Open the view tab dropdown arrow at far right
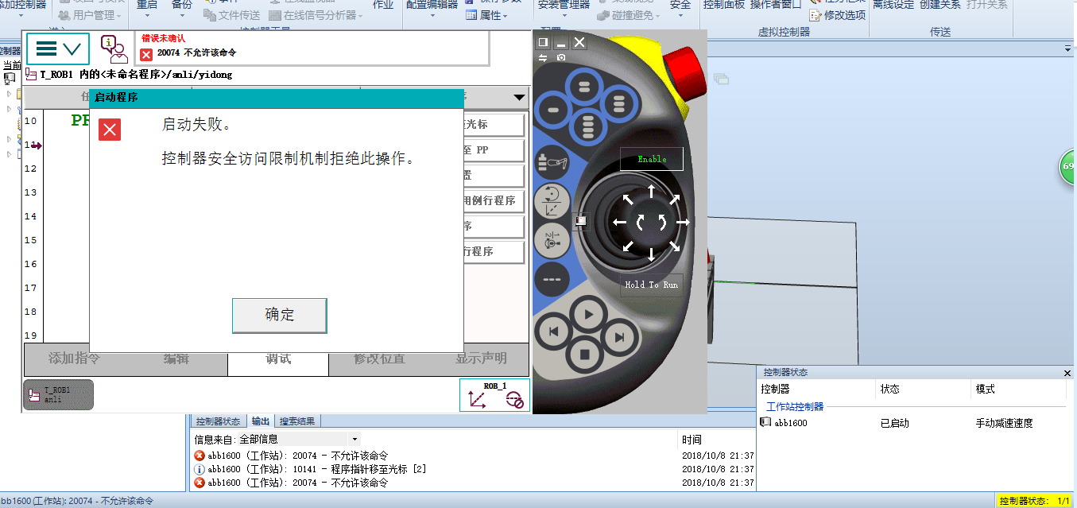This screenshot has width=1077, height=508. click(1068, 49)
